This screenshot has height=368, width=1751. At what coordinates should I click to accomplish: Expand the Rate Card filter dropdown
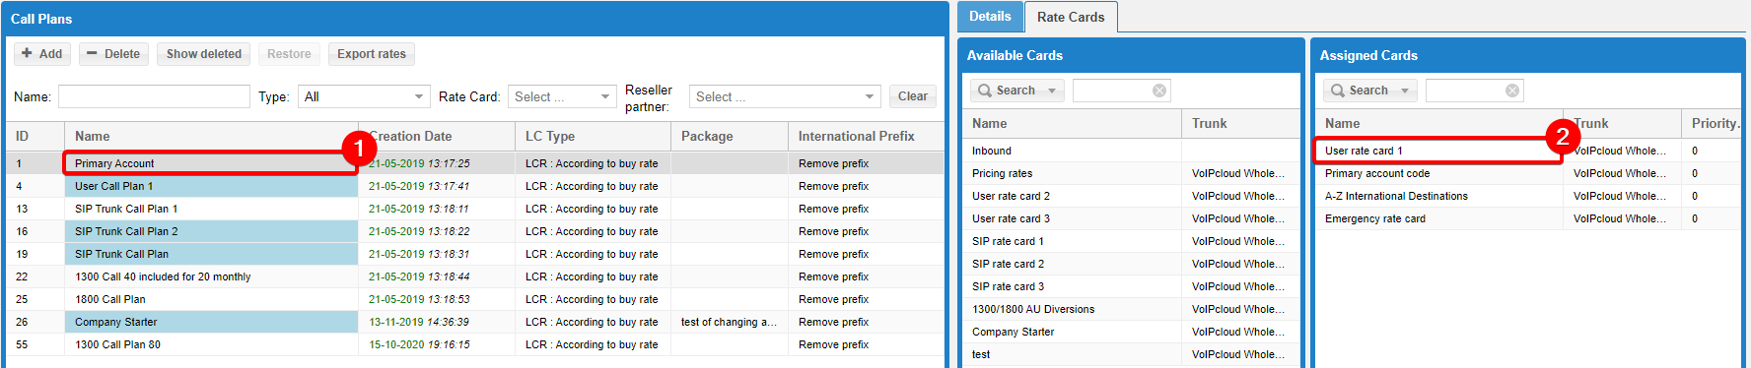[x=562, y=96]
